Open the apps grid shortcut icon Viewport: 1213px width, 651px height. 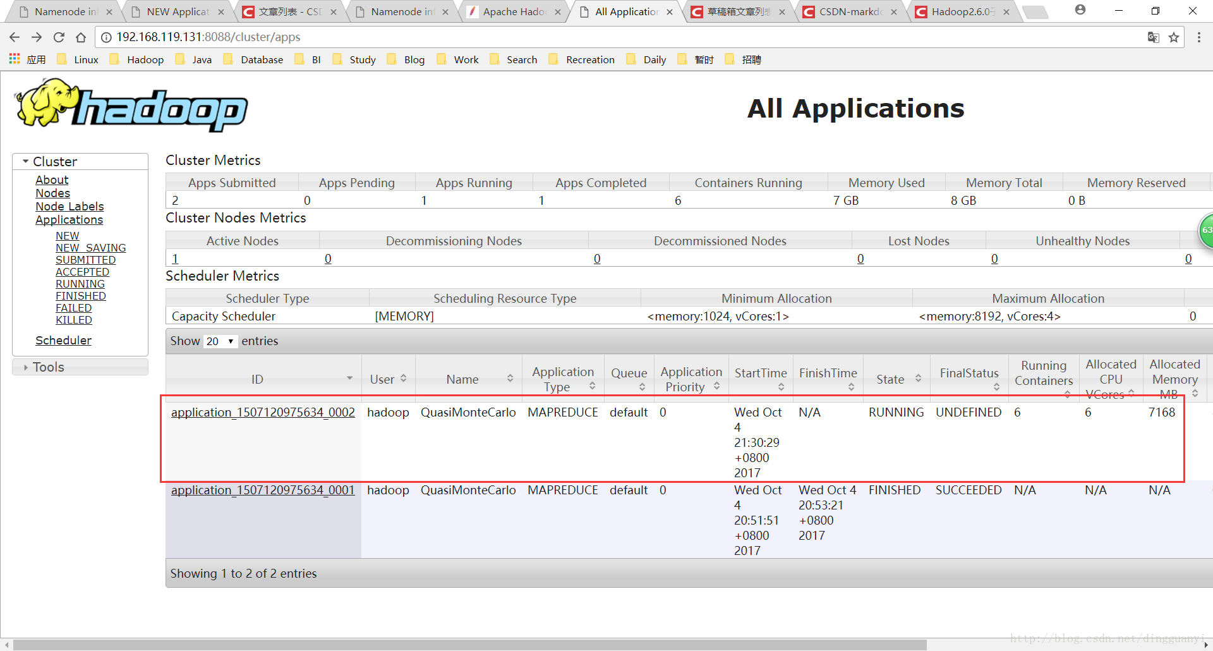(x=15, y=59)
